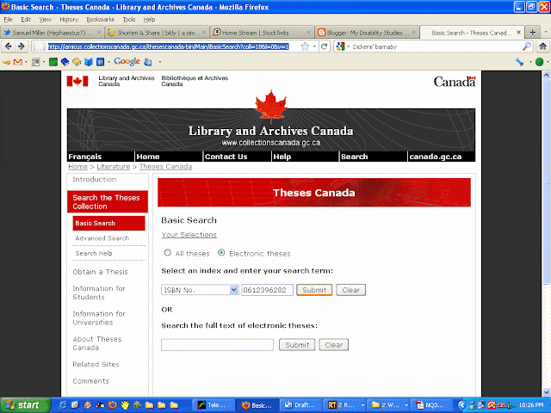The image size is (551, 413).
Task: Select the All theses radio button
Action: (x=168, y=252)
